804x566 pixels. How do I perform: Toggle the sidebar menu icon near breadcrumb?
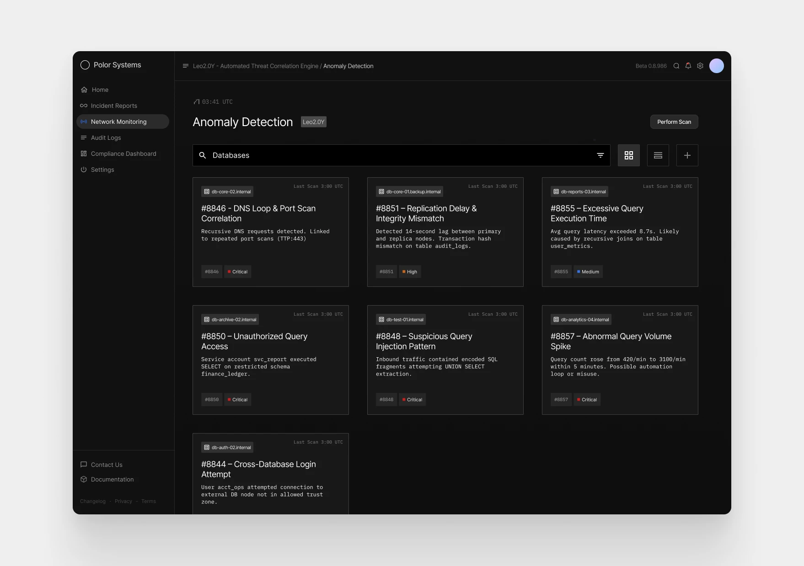click(186, 66)
